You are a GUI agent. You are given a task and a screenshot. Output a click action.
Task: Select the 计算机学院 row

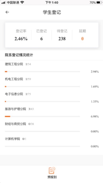tap(51, 143)
